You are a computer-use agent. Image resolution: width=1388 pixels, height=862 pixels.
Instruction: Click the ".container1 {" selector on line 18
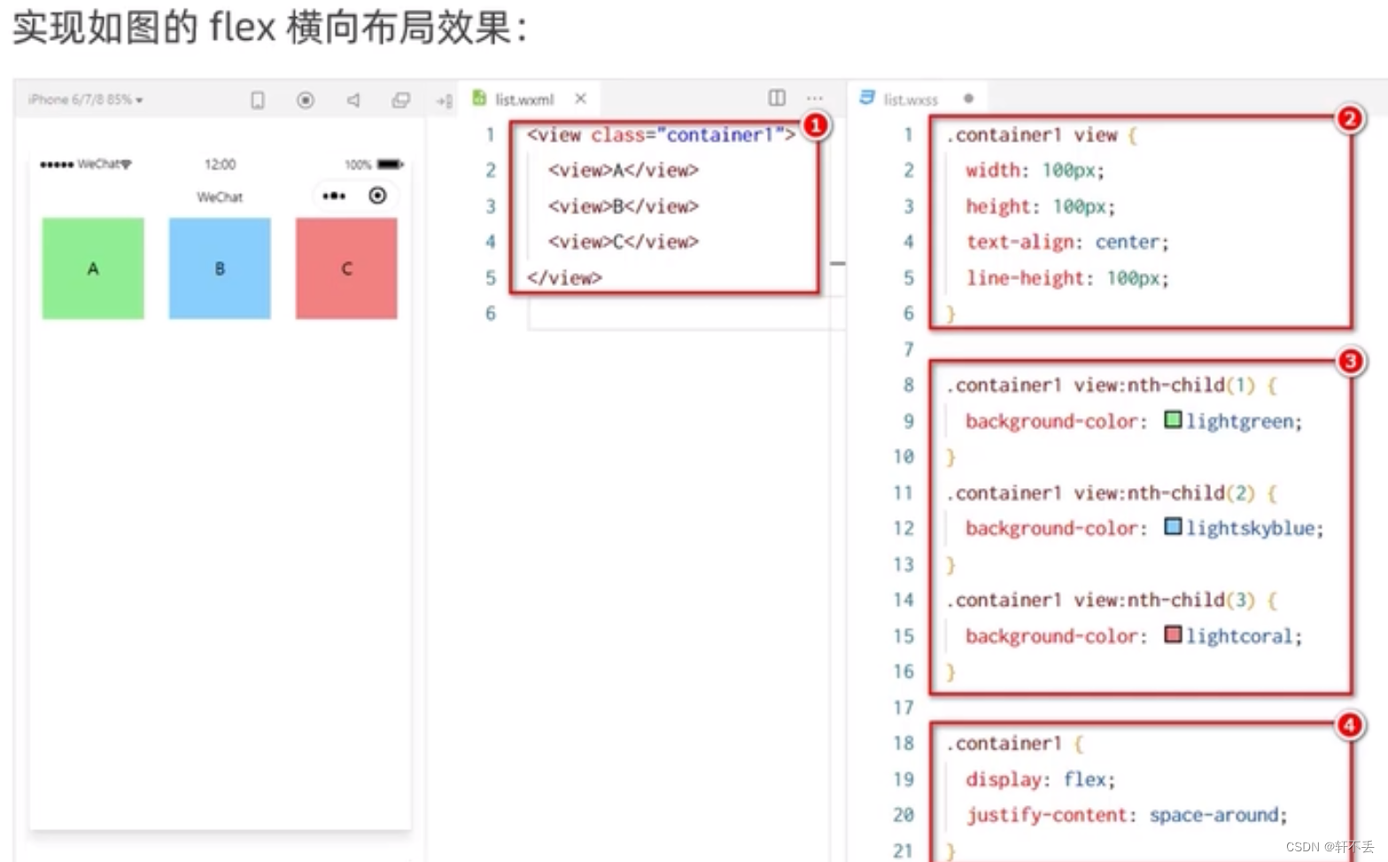[x=1015, y=743]
